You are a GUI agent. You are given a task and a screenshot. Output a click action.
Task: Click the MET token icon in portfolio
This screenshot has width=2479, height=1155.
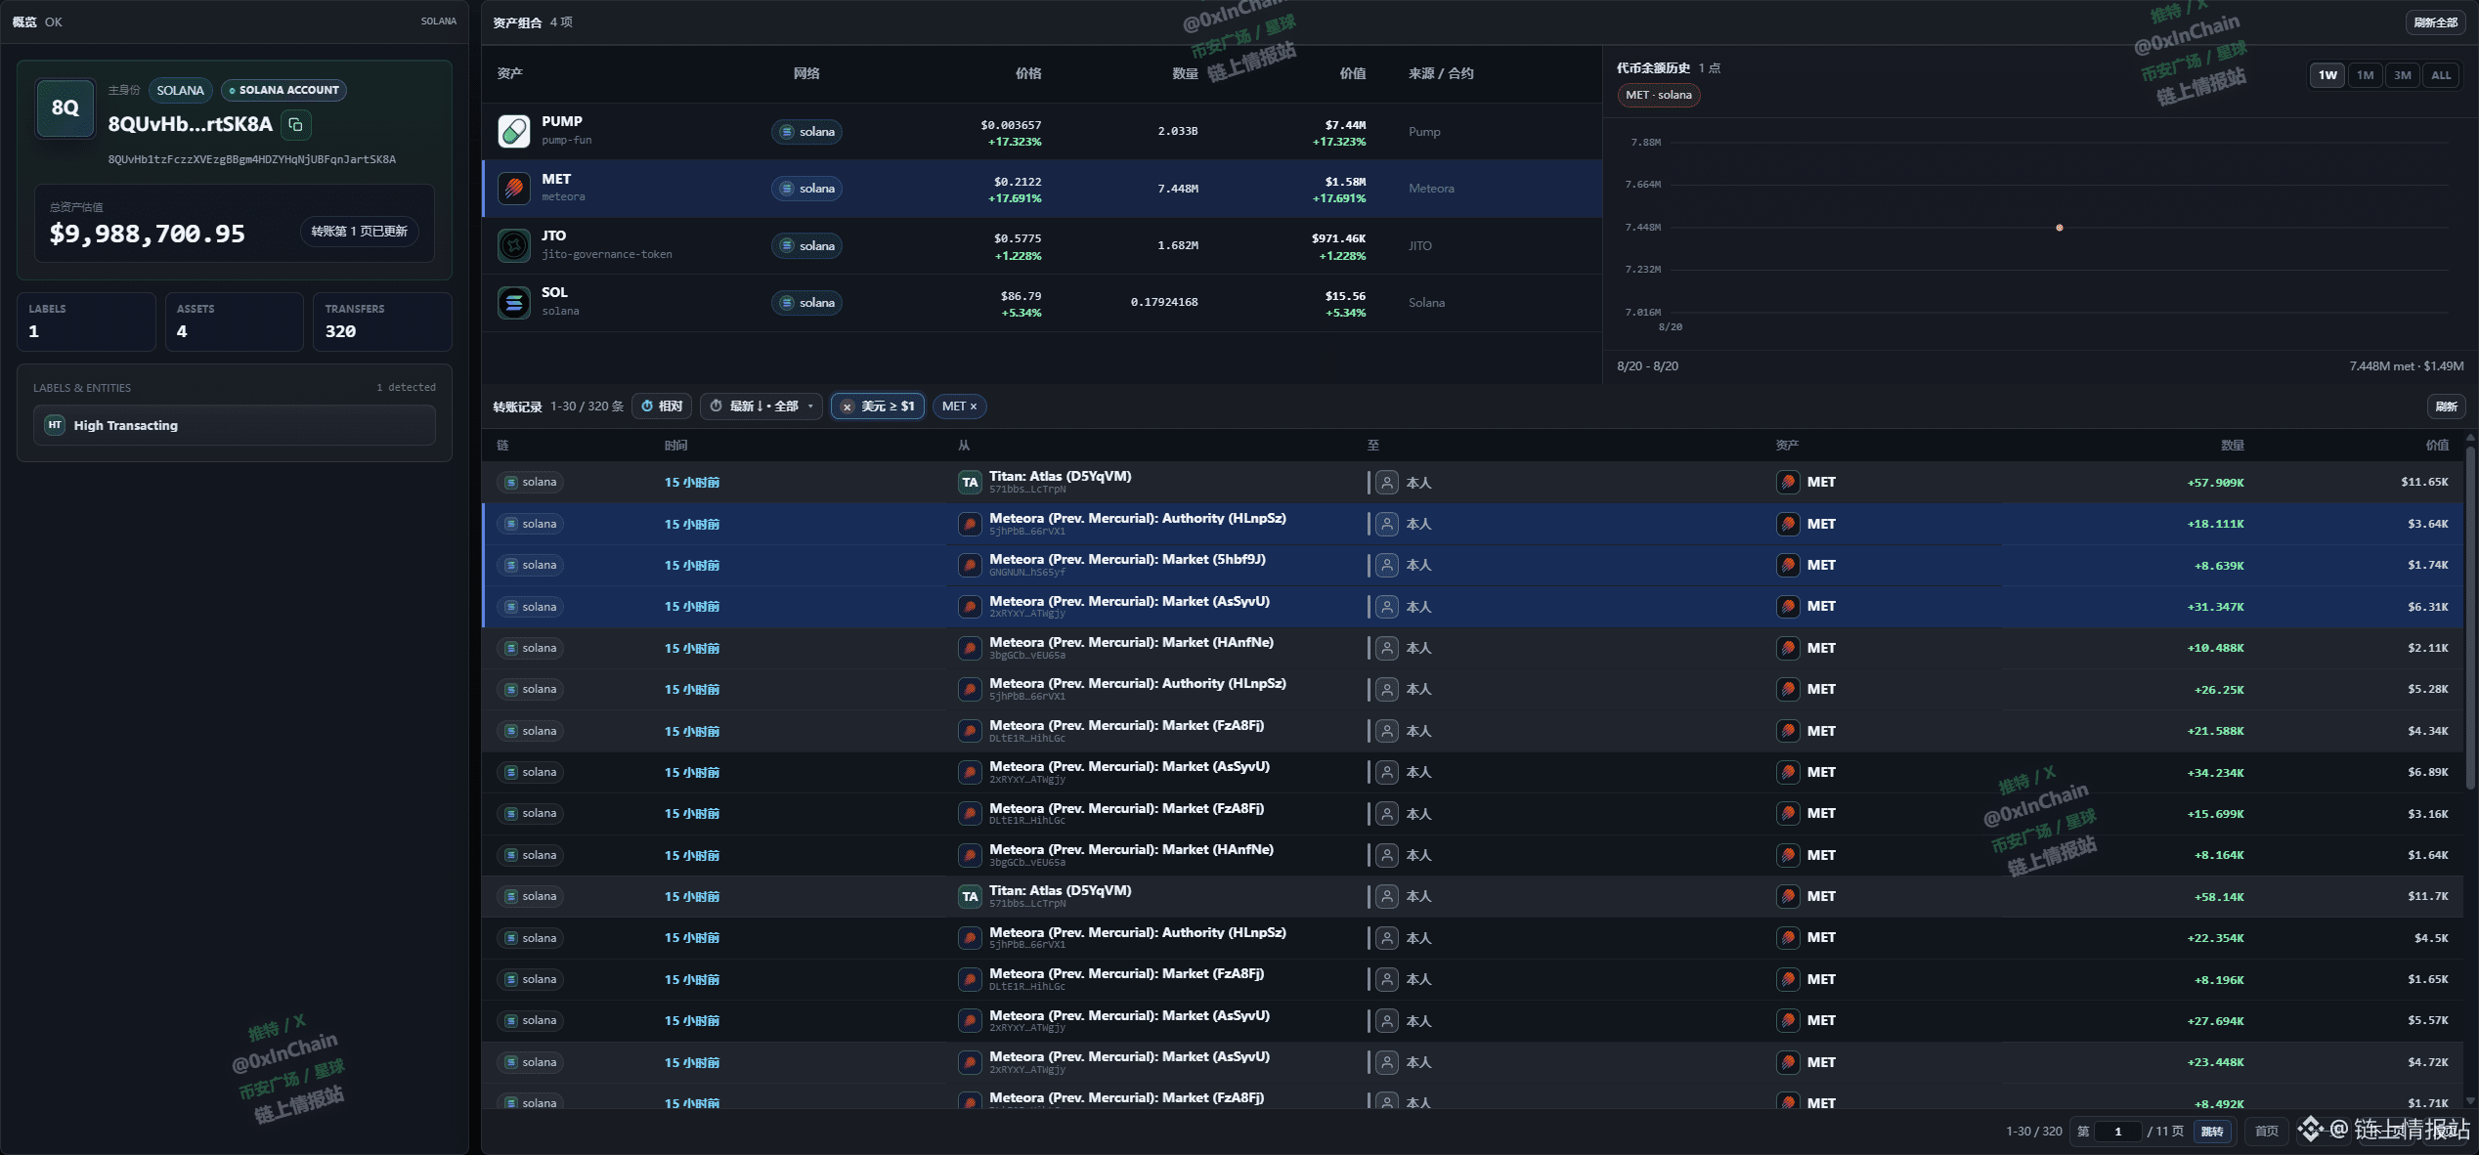[514, 188]
